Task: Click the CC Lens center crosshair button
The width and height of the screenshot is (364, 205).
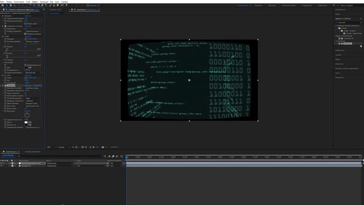Action: (26, 77)
